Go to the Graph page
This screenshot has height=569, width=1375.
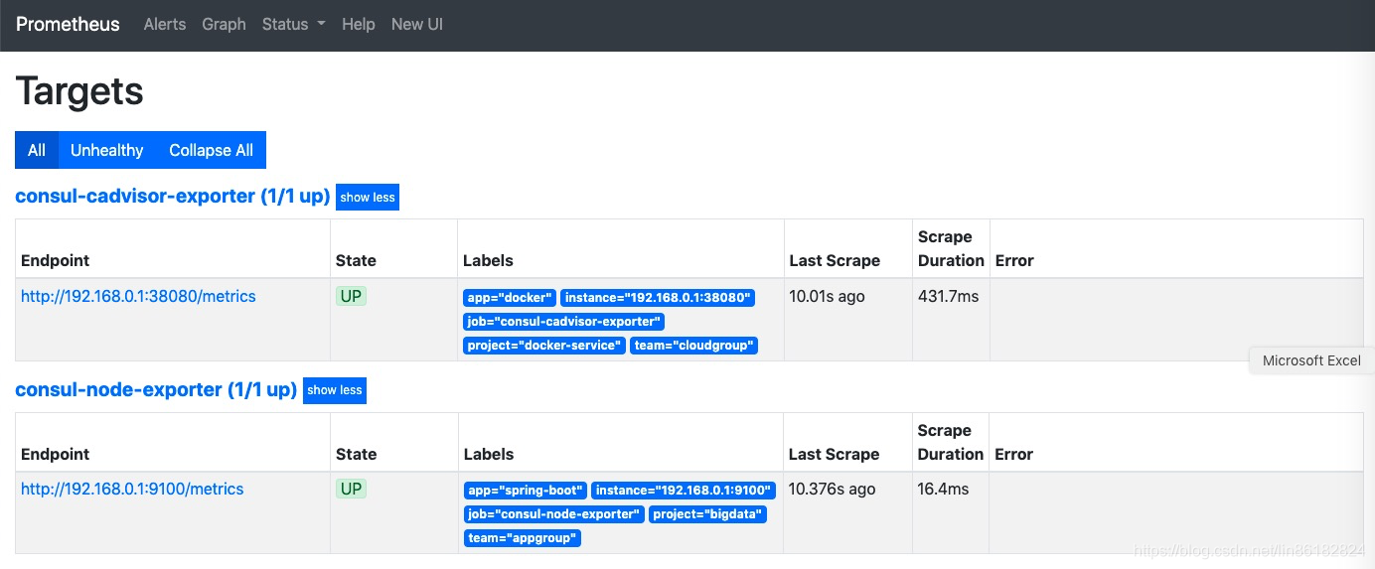click(x=224, y=24)
